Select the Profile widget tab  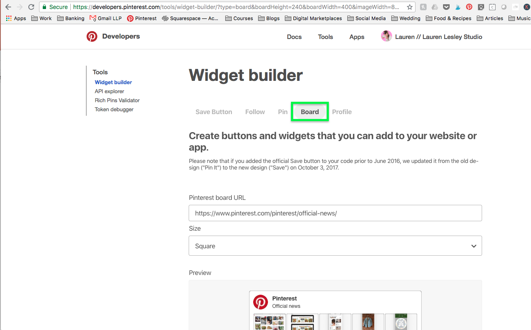tap(342, 112)
